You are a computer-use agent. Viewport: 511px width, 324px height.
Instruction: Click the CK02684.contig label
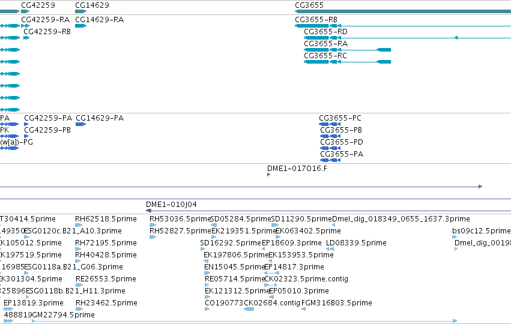pyautogui.click(x=272, y=303)
